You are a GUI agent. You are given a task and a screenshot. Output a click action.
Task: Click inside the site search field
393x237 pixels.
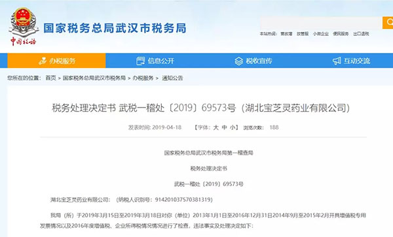tap(322, 23)
